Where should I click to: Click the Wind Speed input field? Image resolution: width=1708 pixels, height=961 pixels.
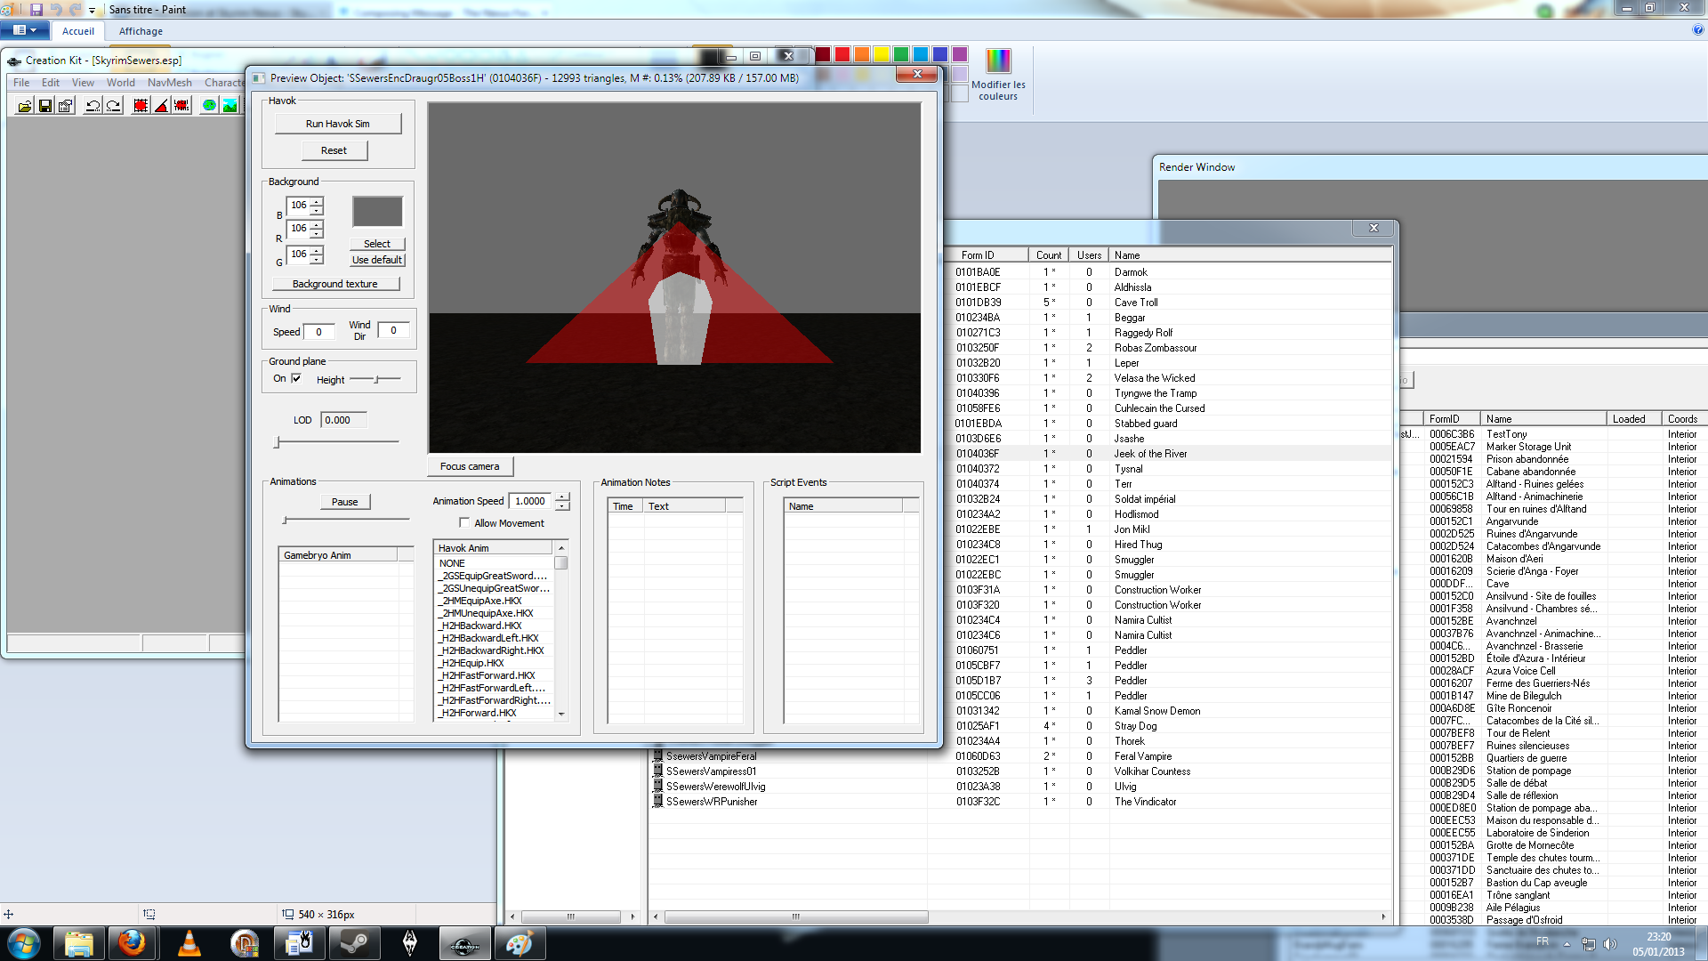point(319,332)
